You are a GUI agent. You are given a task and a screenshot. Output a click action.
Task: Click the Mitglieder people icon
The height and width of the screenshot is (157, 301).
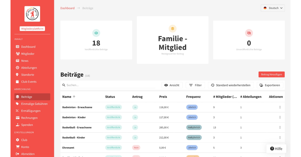[18, 54]
